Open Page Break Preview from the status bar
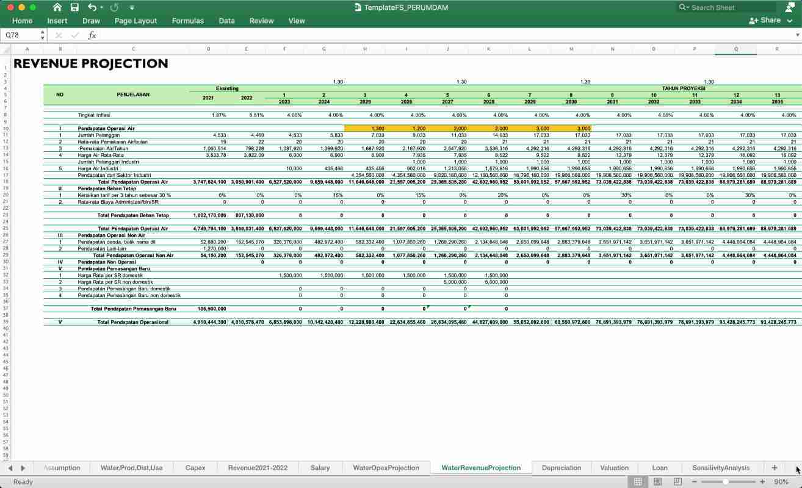 click(679, 482)
